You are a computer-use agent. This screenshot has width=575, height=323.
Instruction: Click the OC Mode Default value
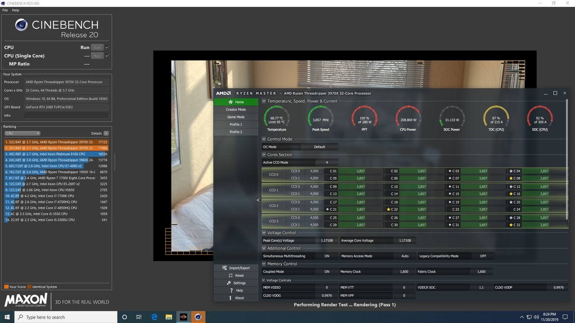[319, 147]
